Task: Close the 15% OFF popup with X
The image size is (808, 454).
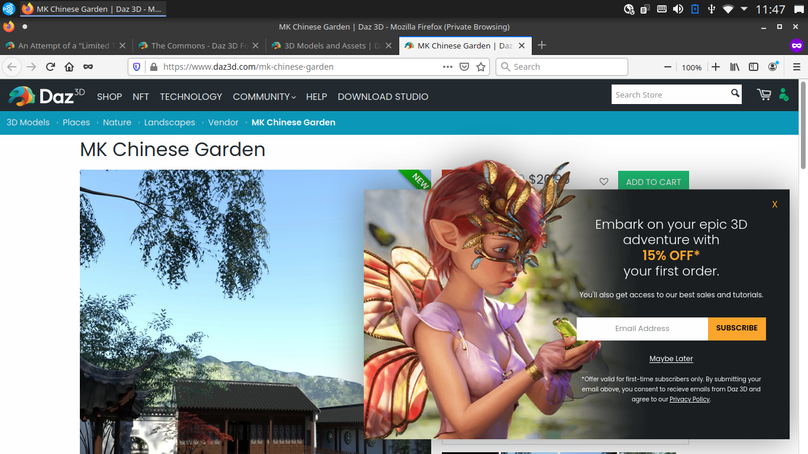Action: click(775, 205)
